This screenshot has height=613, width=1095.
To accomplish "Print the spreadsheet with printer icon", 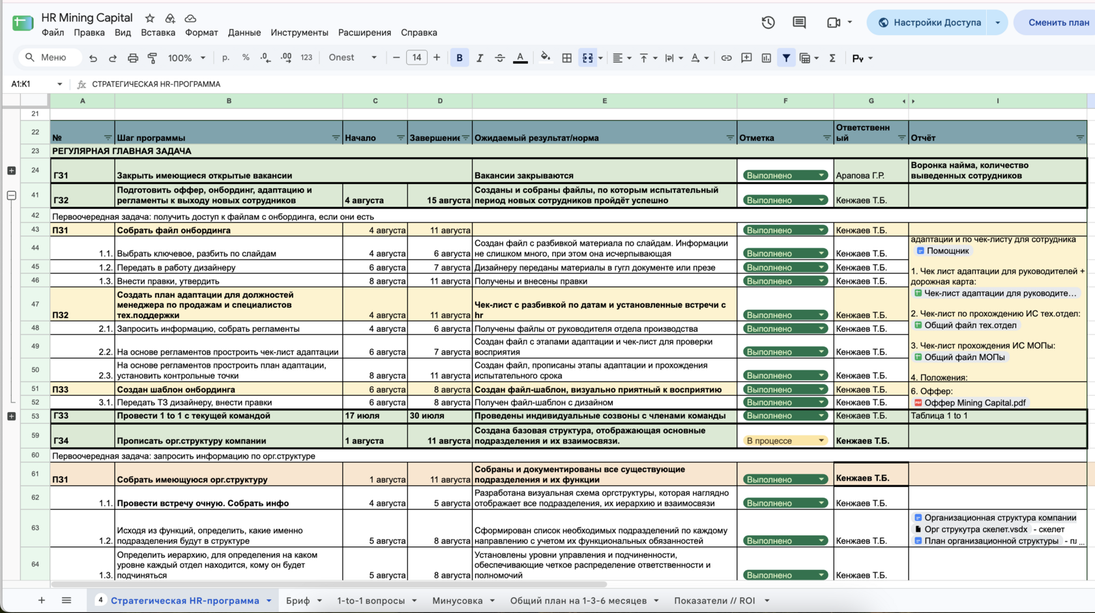I will pyautogui.click(x=133, y=58).
